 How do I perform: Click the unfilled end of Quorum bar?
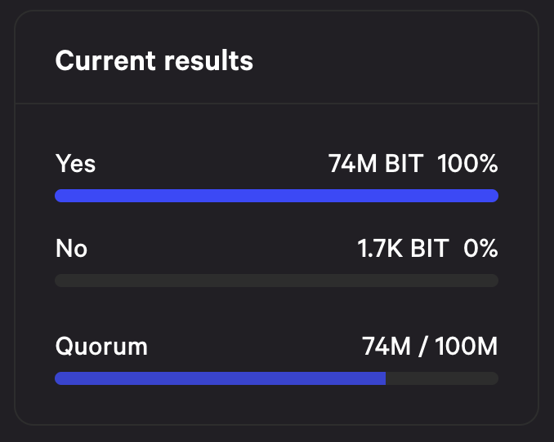442,378
